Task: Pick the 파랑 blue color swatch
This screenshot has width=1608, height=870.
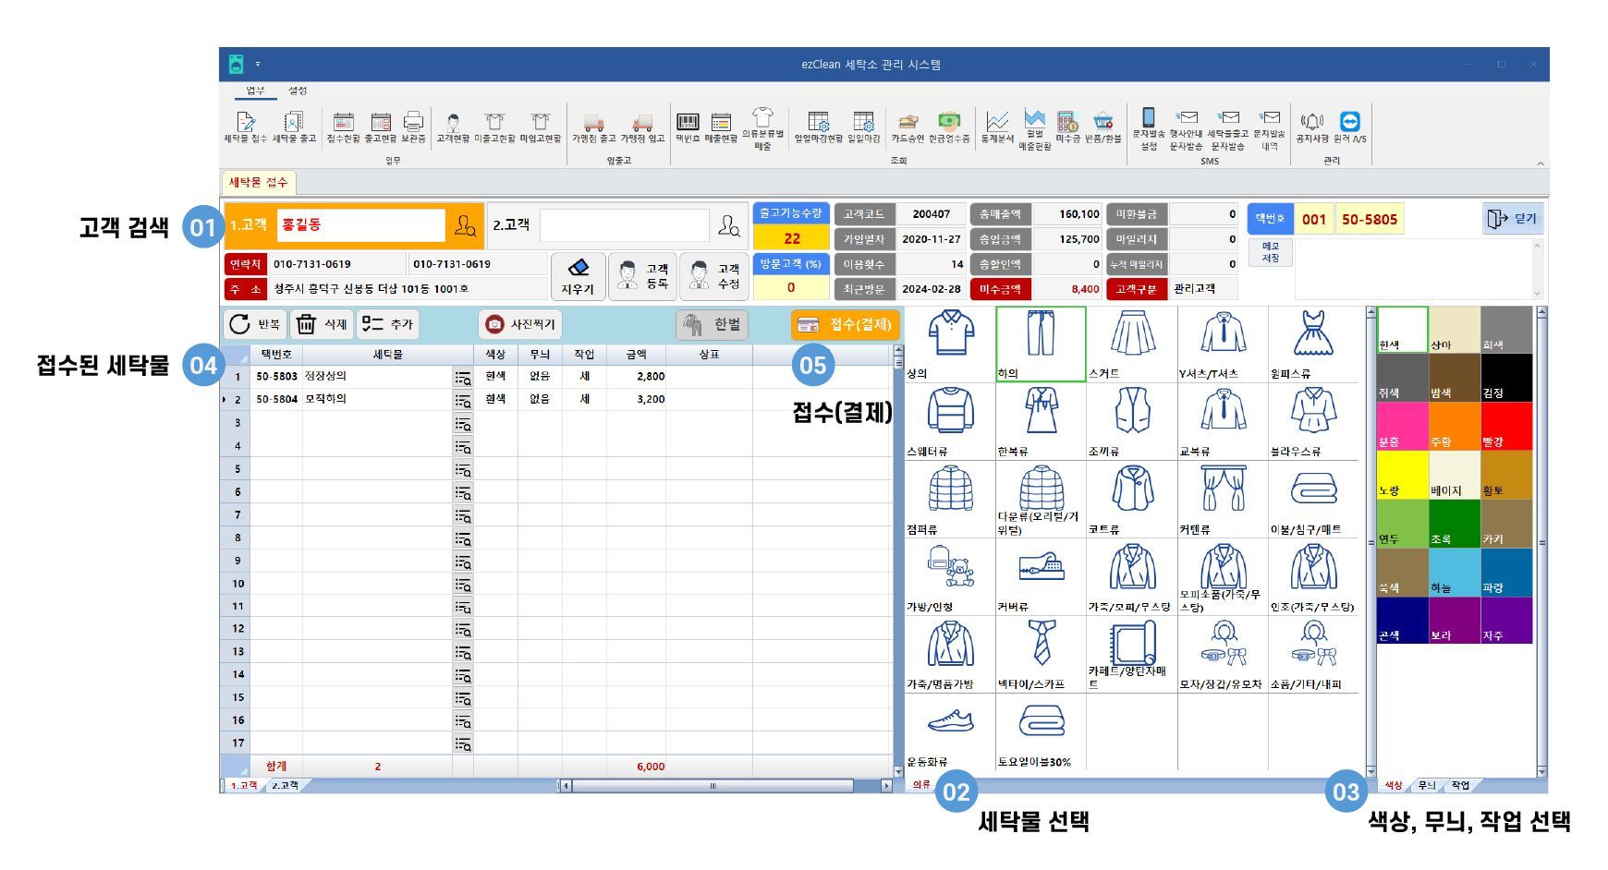Action: [1505, 572]
